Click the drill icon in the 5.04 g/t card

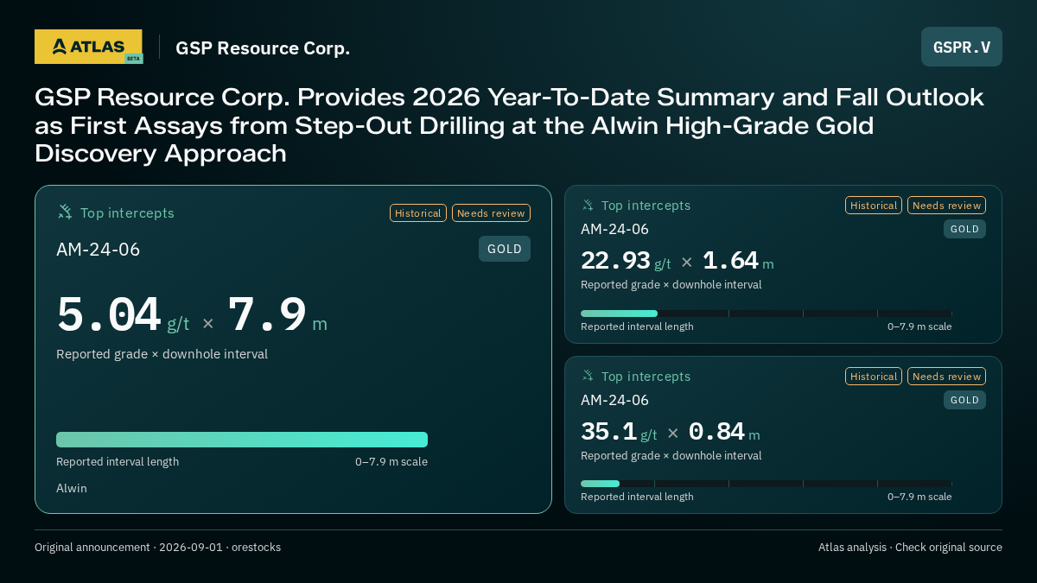(x=65, y=212)
